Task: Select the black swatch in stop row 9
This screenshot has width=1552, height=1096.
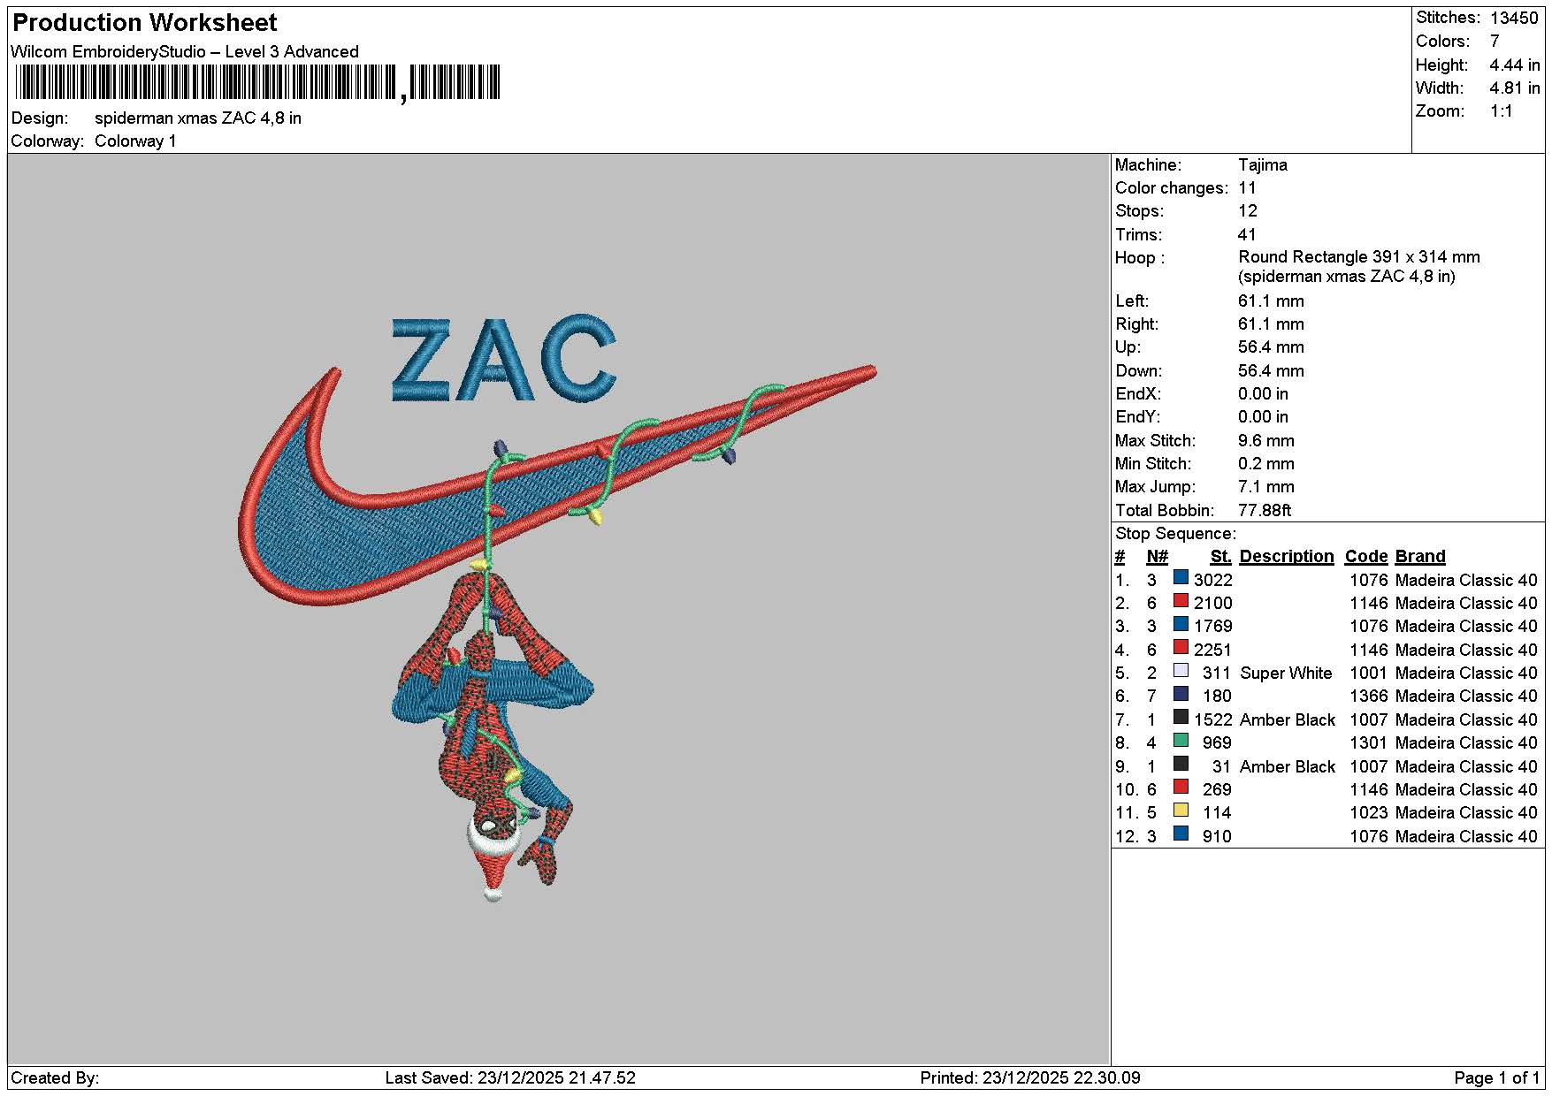Action: (1181, 765)
